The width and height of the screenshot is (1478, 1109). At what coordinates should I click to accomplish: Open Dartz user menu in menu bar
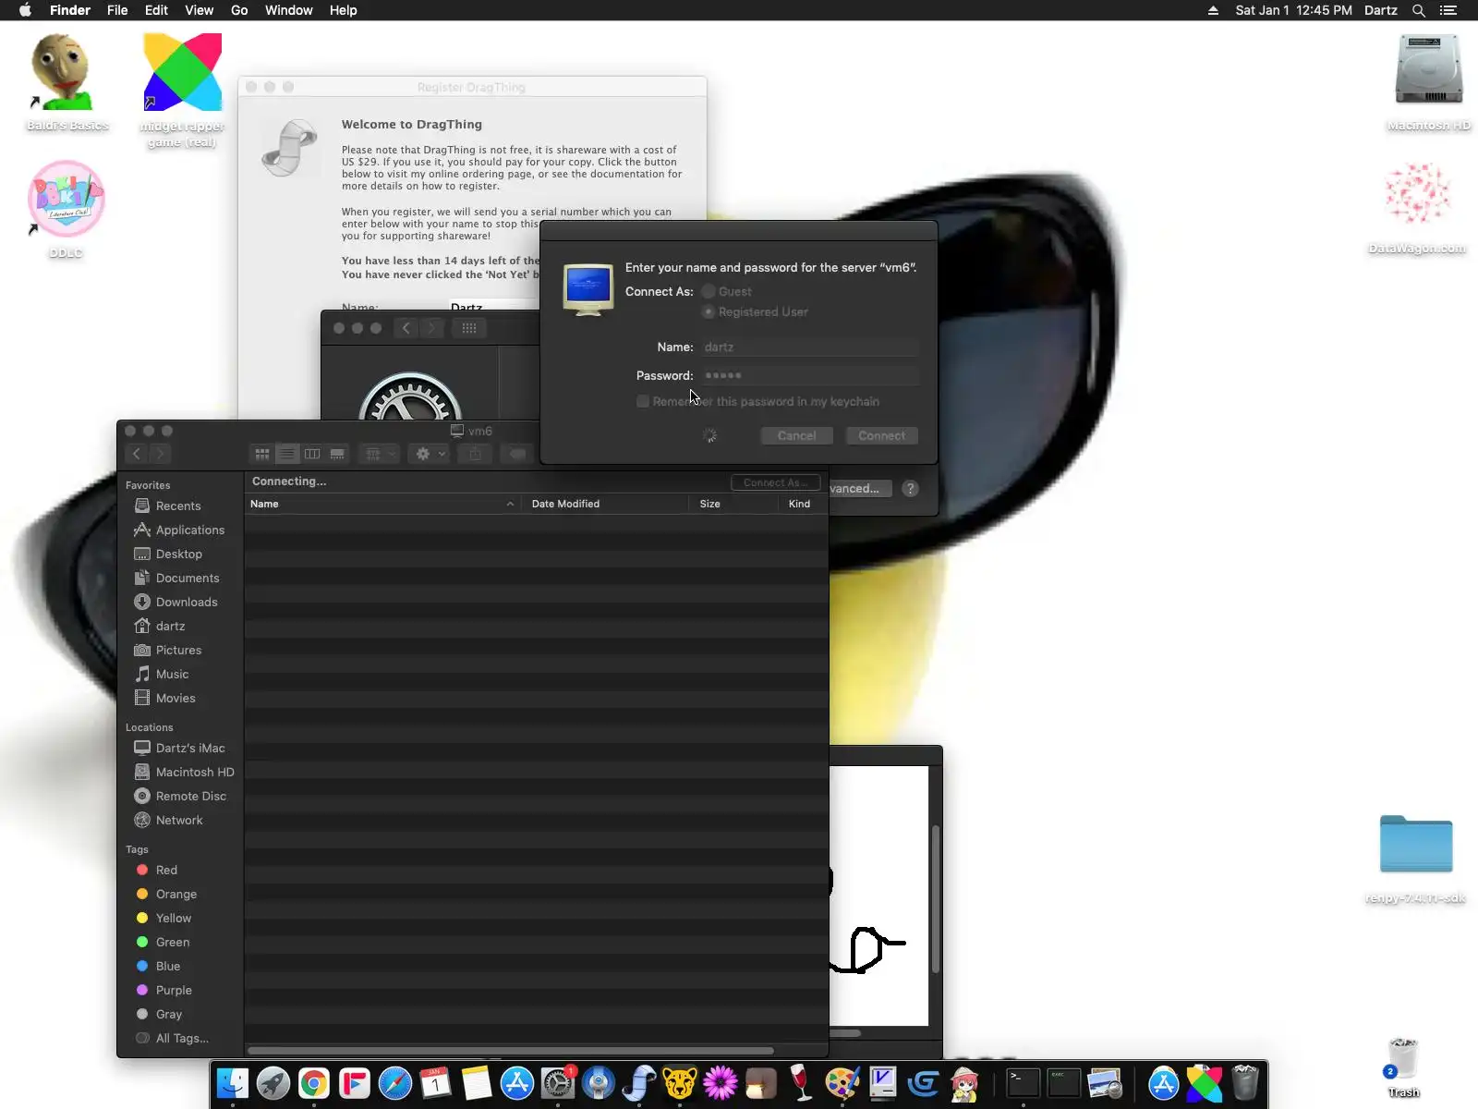(1381, 10)
